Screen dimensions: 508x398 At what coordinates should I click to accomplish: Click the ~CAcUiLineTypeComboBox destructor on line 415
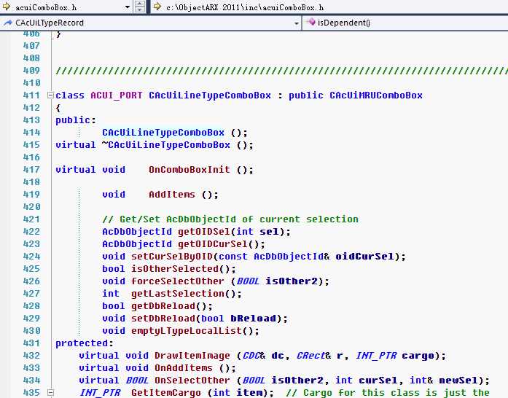(166, 144)
